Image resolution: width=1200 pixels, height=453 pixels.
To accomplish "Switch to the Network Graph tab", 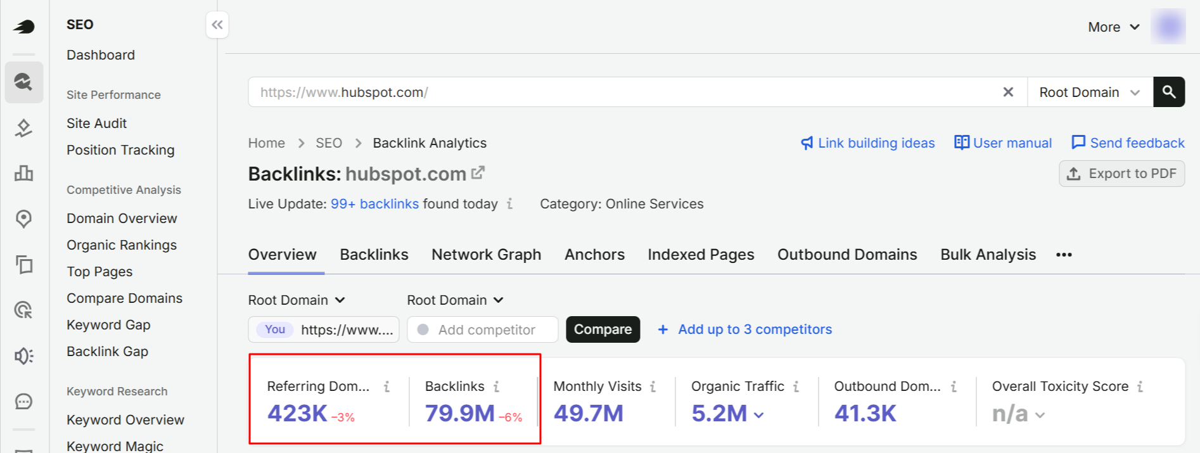I will pos(486,255).
